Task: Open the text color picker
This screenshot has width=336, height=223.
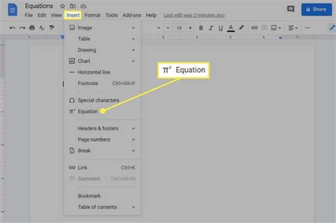Action: coord(231,28)
